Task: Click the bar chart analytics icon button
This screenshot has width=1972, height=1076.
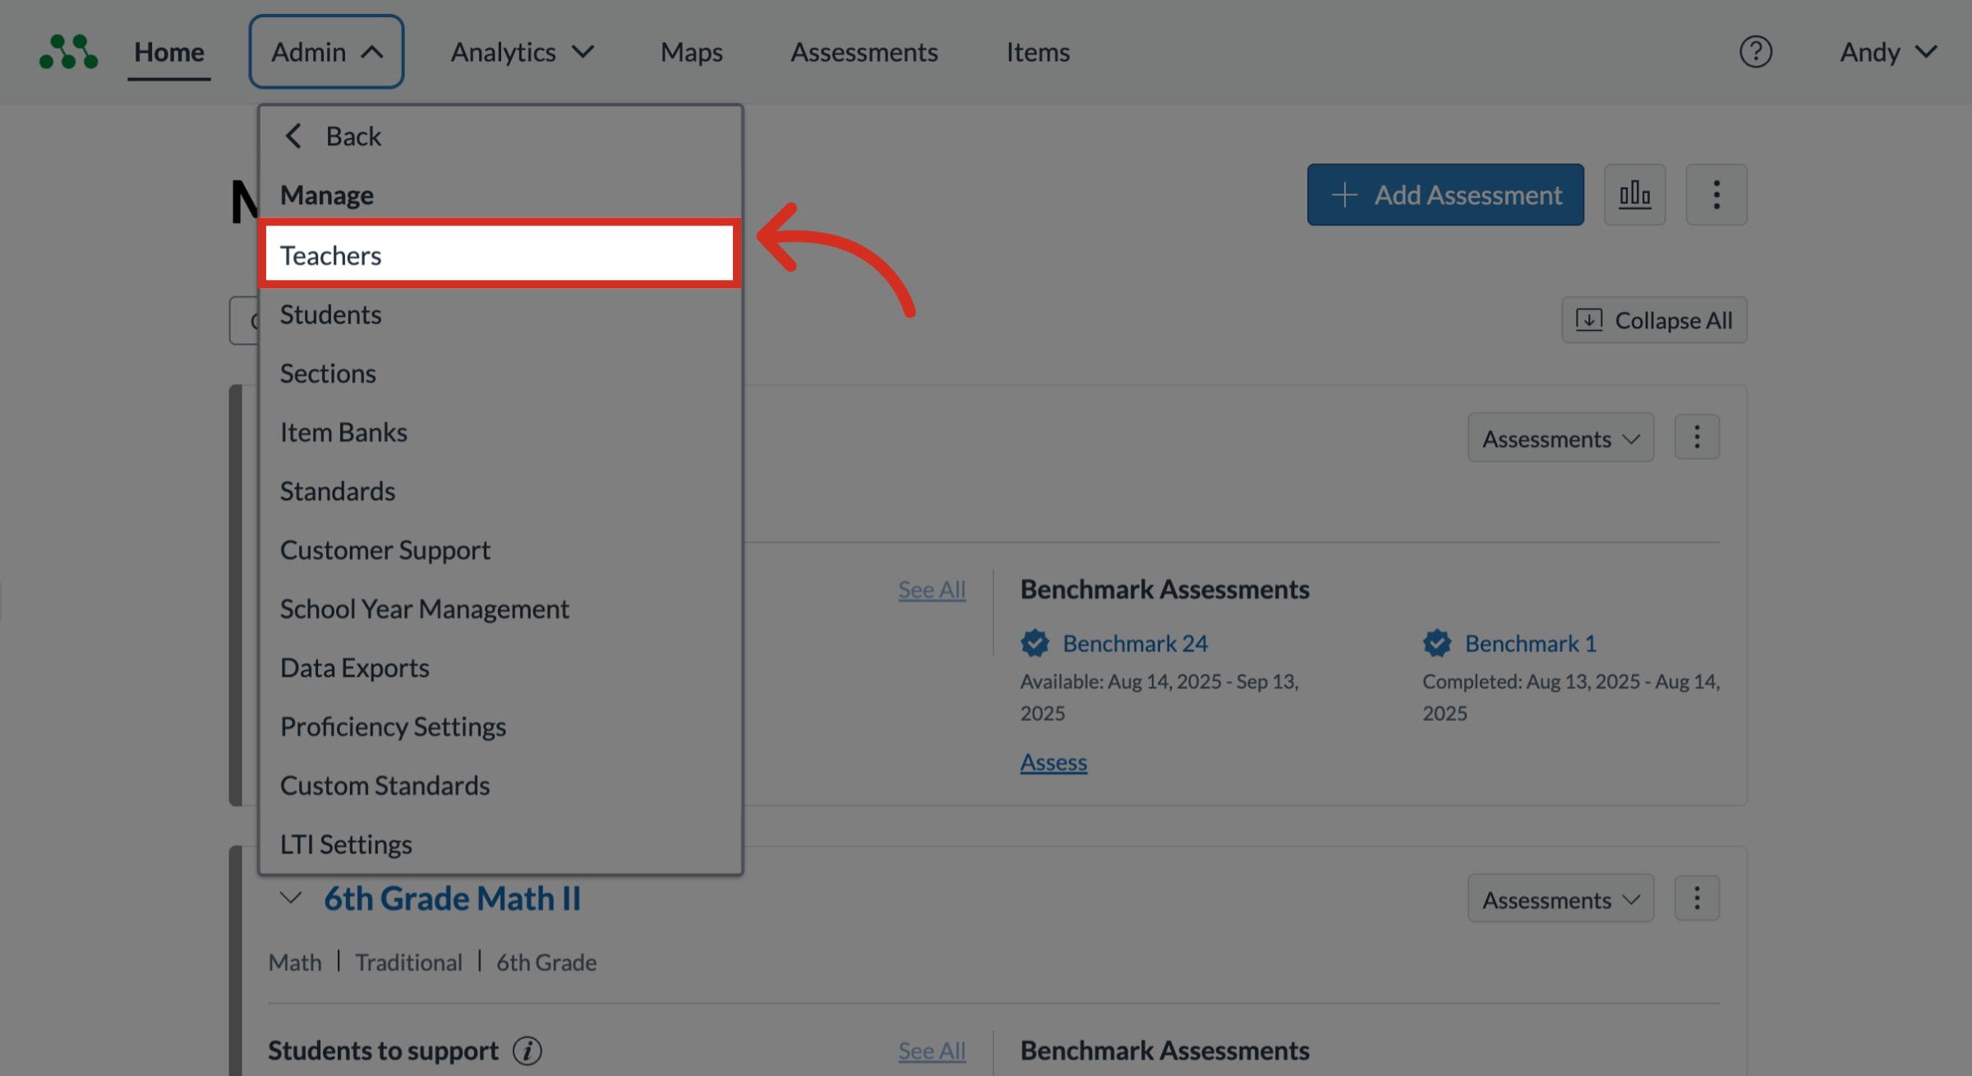Action: click(x=1634, y=195)
